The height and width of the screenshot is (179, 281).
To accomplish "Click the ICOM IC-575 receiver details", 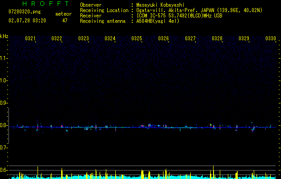I will [179, 16].
